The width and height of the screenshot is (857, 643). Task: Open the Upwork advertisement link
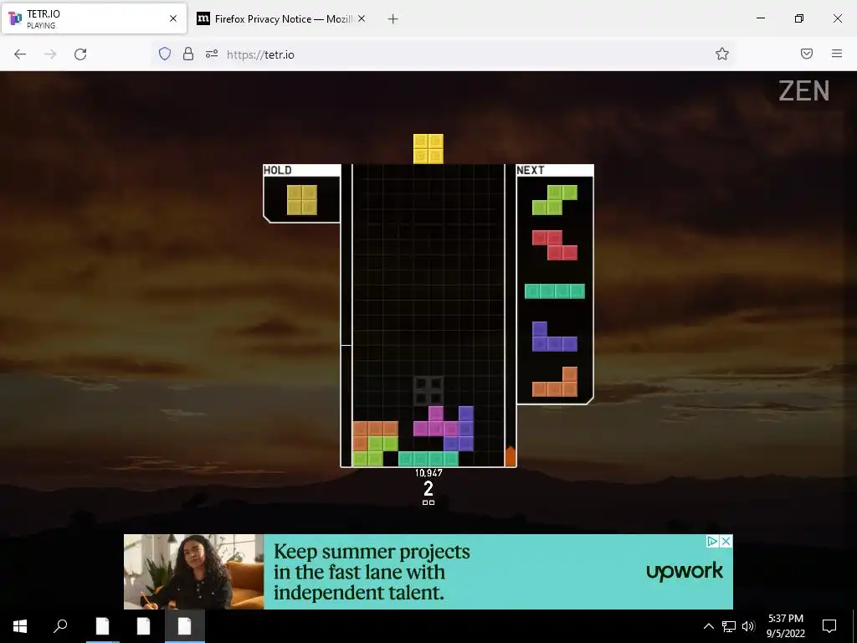tap(428, 571)
